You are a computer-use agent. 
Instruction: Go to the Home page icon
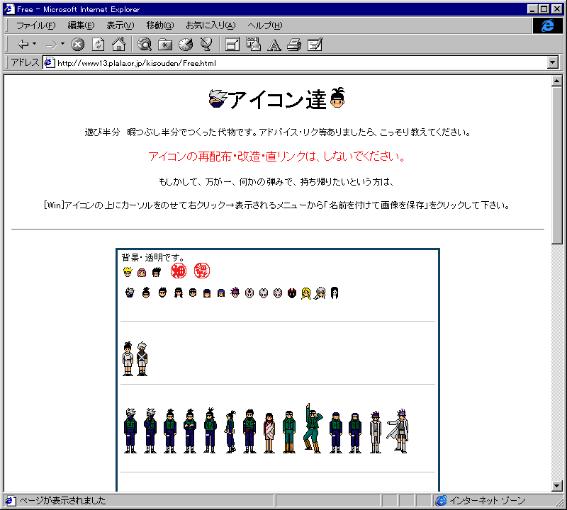pyautogui.click(x=118, y=44)
